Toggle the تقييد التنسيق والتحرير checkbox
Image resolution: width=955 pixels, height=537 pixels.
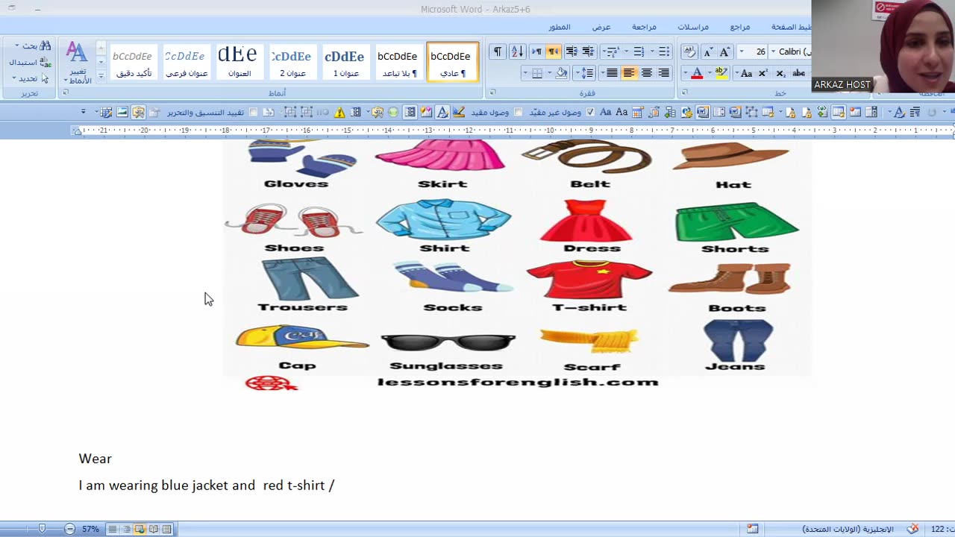254,113
